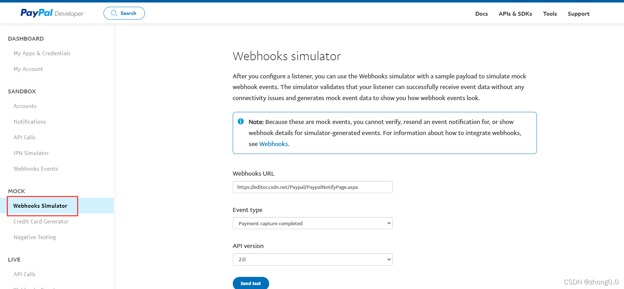The width and height of the screenshot is (624, 289).
Task: Expand the API version dropdown
Action: pos(312,259)
